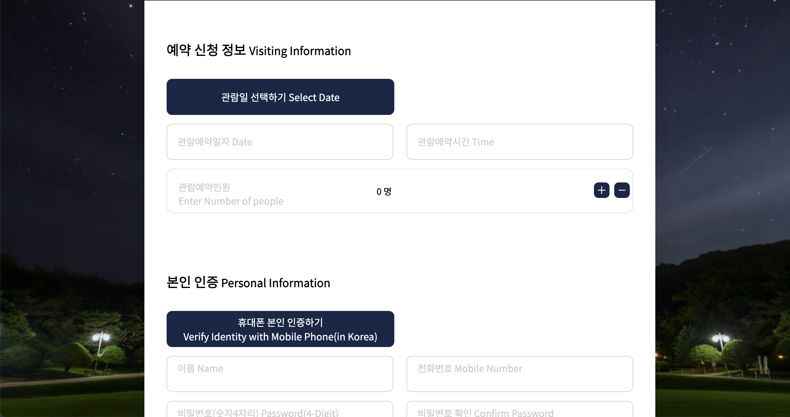Click the 전화번호 Mobile Number field

pos(519,374)
